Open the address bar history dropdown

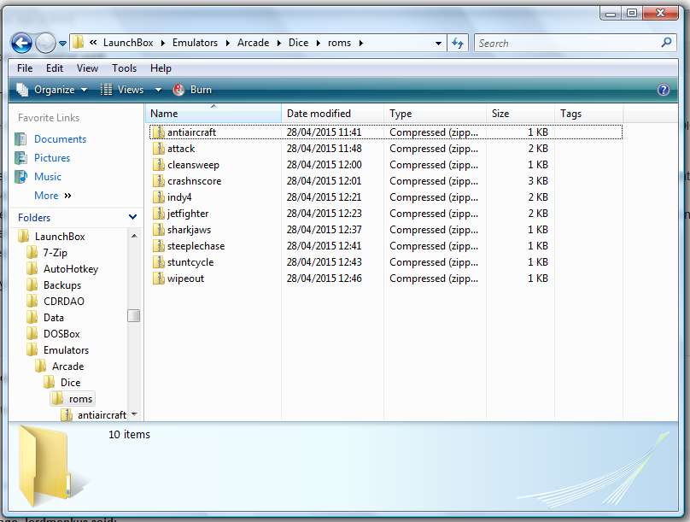(439, 43)
